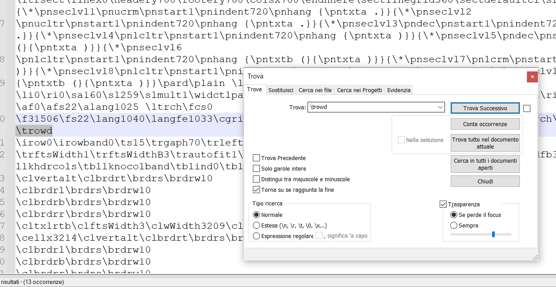556x287 pixels.
Task: Go to the Evidenzia tab
Action: pyautogui.click(x=399, y=90)
